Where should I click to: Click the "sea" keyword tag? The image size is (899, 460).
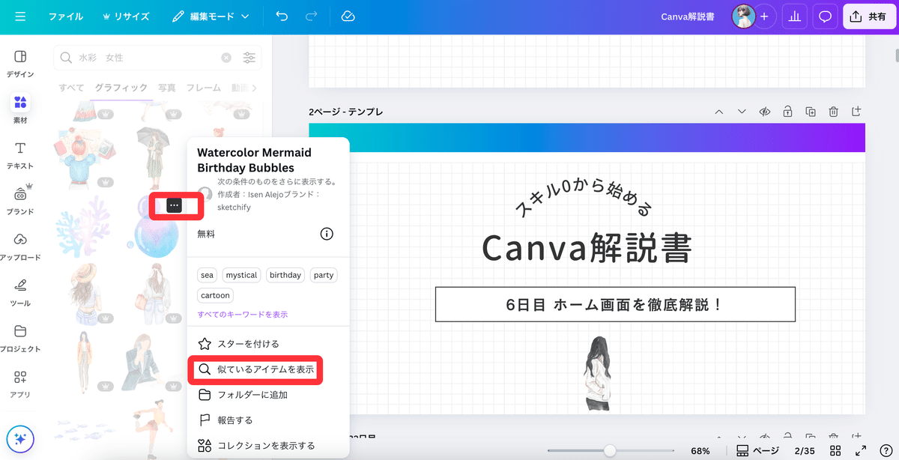pyautogui.click(x=206, y=275)
